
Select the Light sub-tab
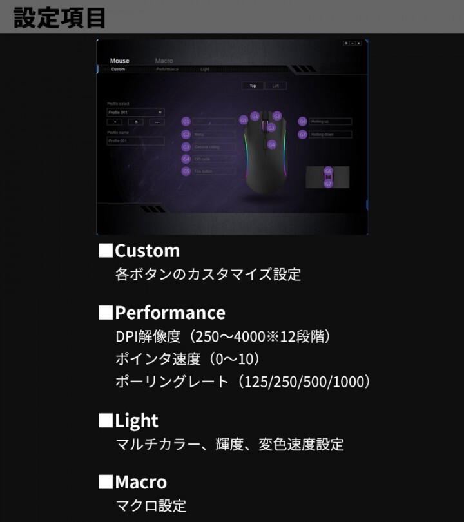pos(205,69)
